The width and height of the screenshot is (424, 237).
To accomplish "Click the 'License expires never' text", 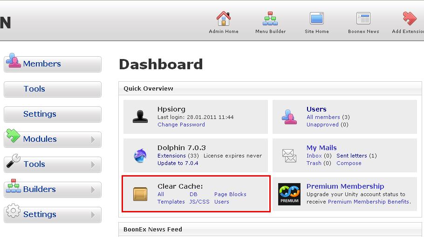I will 233,156.
